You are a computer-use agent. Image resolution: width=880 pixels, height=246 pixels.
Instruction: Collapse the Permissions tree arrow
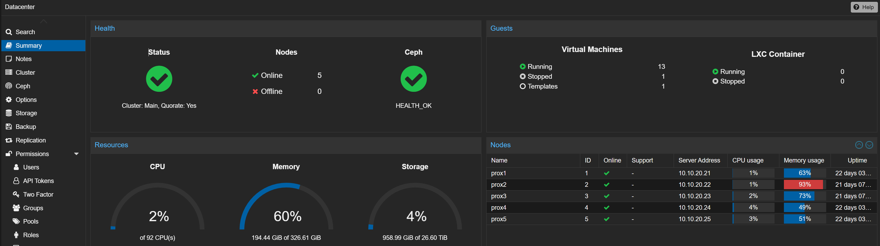pyautogui.click(x=77, y=154)
